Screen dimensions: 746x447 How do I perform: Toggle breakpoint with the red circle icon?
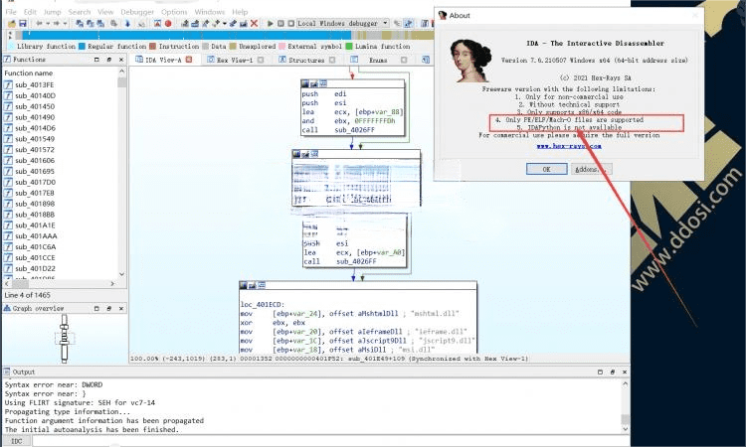click(x=168, y=23)
